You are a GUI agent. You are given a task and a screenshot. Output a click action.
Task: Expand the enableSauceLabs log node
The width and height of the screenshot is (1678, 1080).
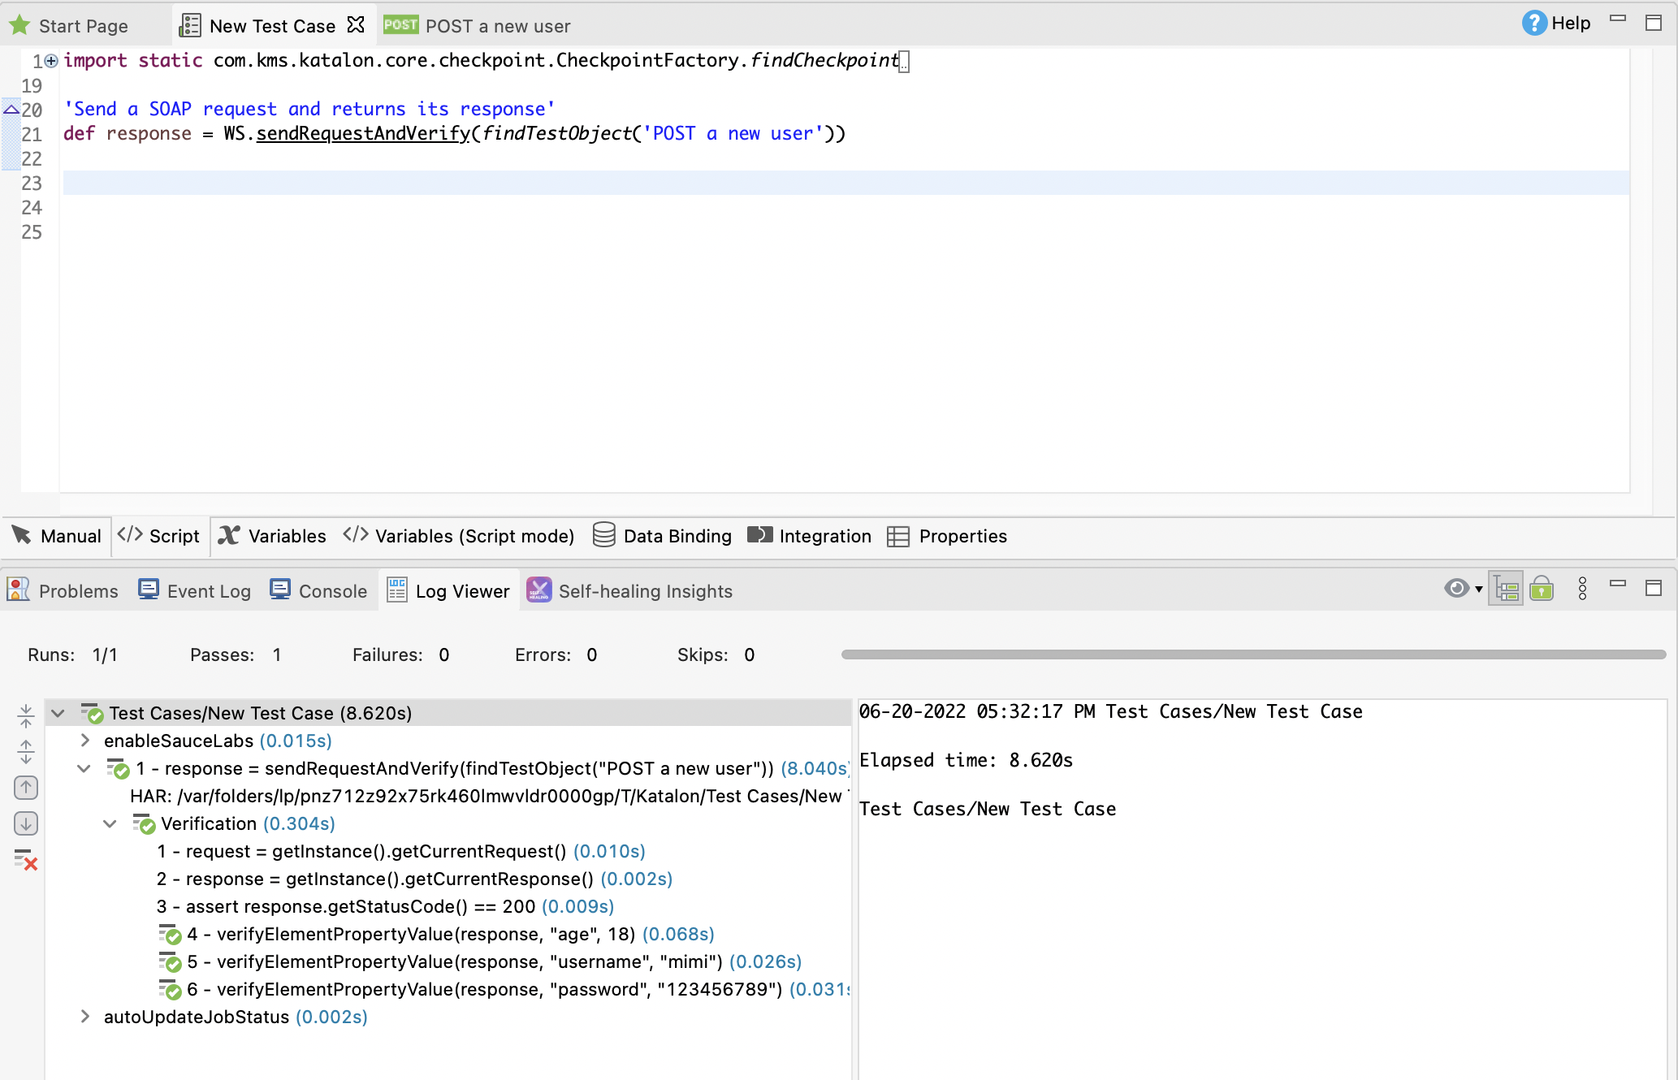coord(84,740)
